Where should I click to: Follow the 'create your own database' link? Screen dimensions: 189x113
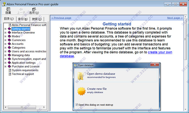[160, 52]
